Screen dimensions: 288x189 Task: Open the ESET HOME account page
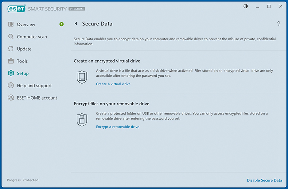pyautogui.click(x=37, y=98)
